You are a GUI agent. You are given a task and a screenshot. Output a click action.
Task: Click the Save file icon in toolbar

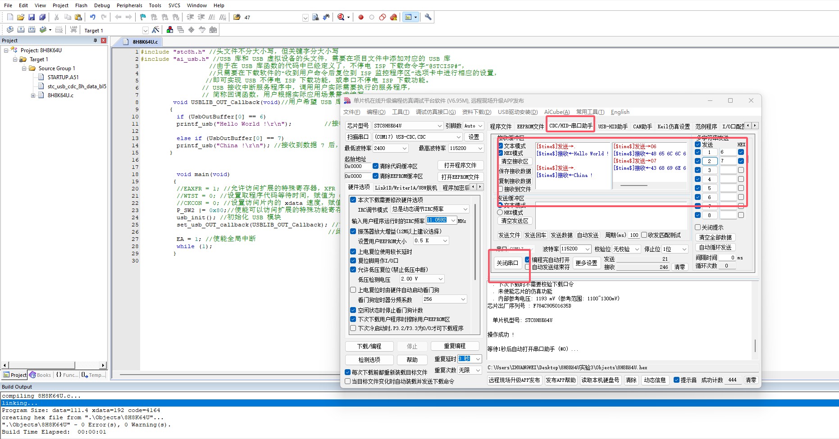pyautogui.click(x=32, y=17)
